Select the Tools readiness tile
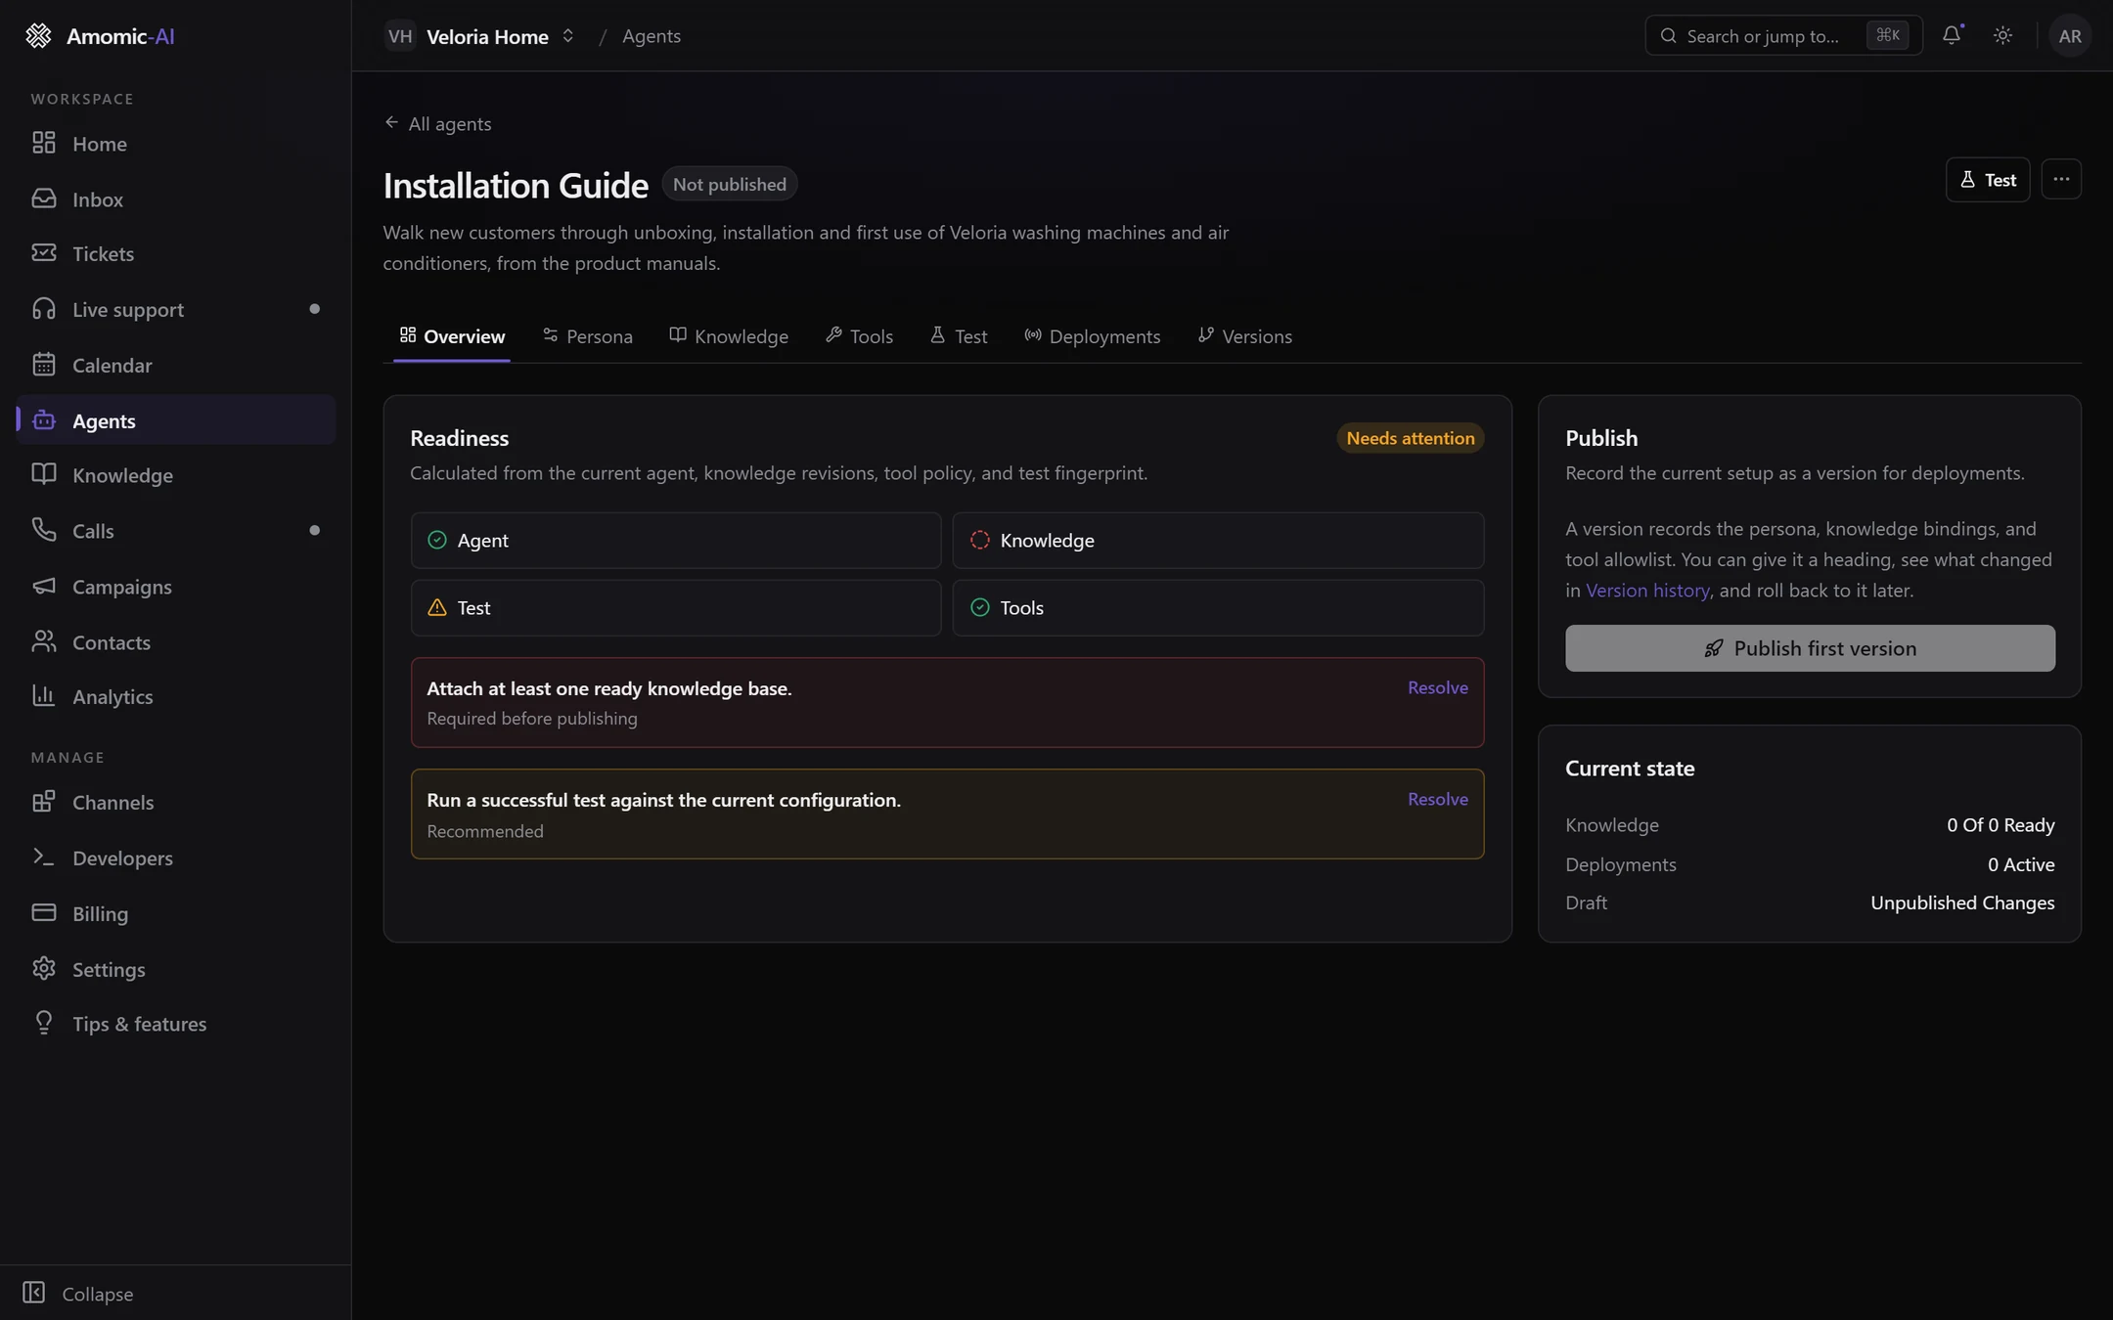Screen dimensions: 2113x1320 [1218, 607]
